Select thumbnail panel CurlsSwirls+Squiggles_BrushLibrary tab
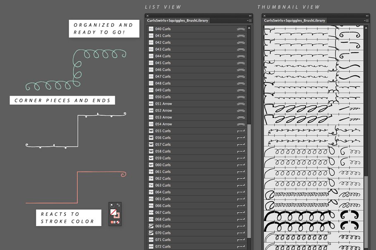 (295, 20)
